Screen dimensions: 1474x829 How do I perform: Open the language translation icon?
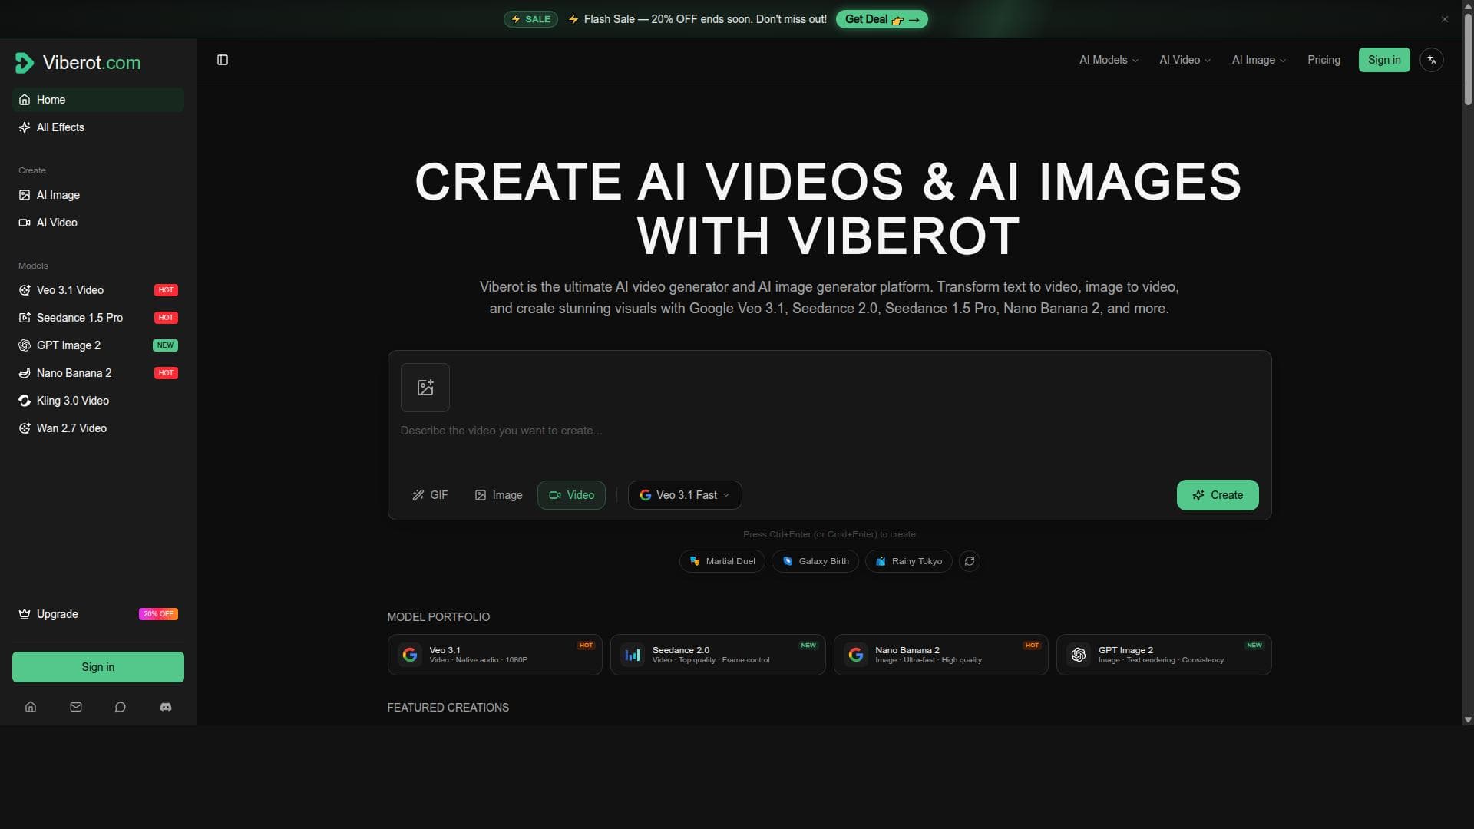(x=1432, y=60)
